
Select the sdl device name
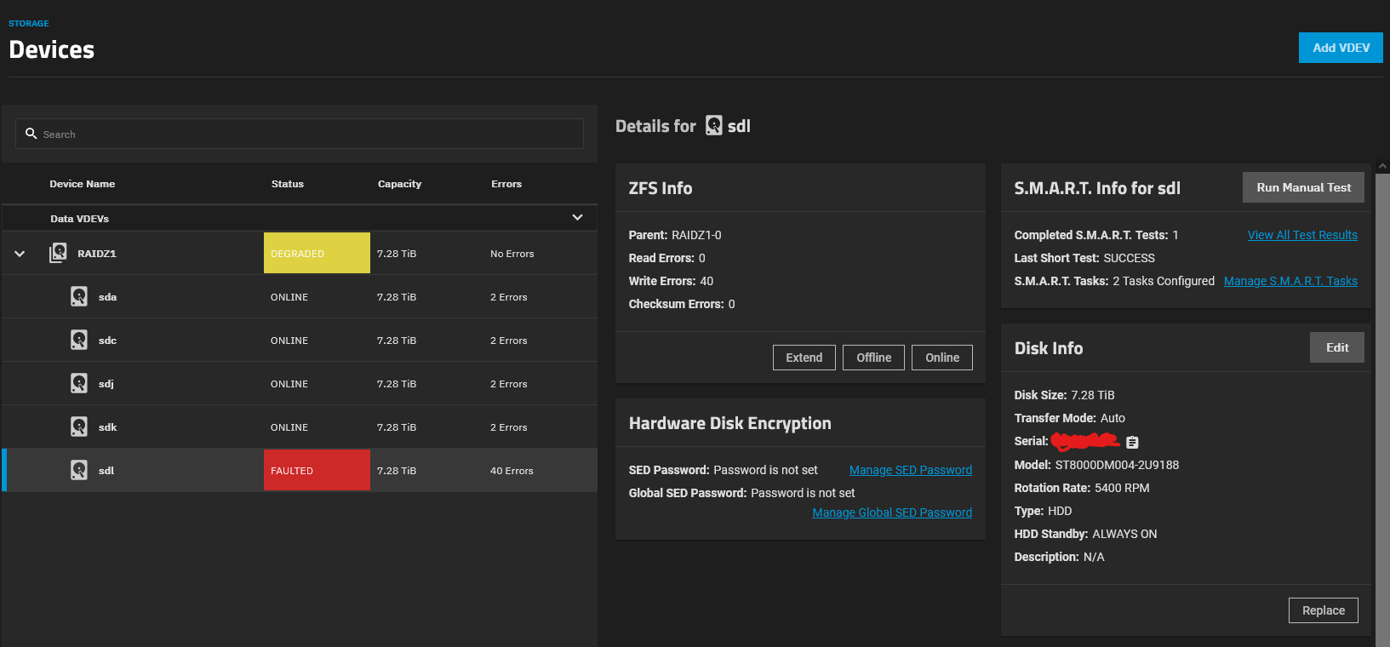pos(106,471)
